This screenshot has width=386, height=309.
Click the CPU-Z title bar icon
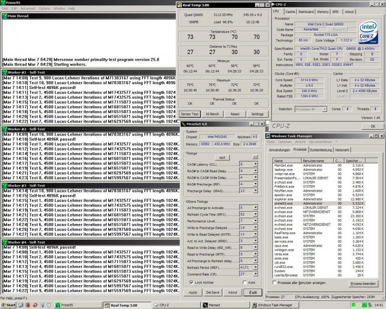pyautogui.click(x=273, y=4)
